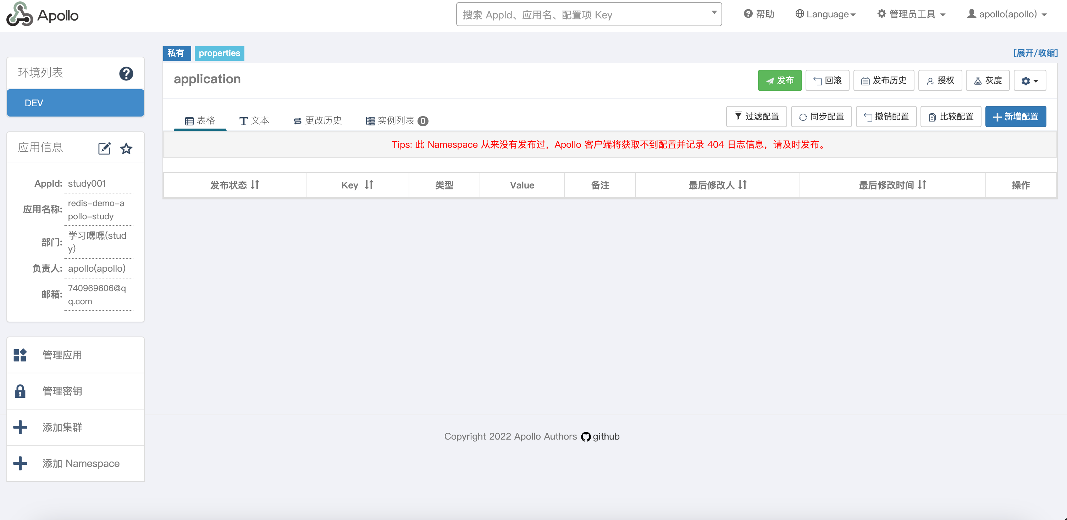This screenshot has height=520, width=1067.
Task: Click the Apollo logo
Action: [42, 15]
